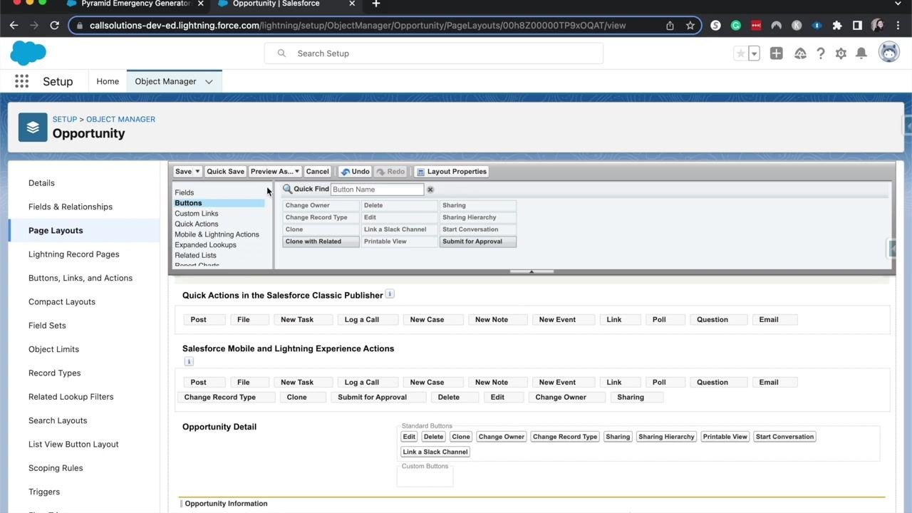Click the Opportunity object layers icon
The width and height of the screenshot is (912, 513).
[x=33, y=128]
